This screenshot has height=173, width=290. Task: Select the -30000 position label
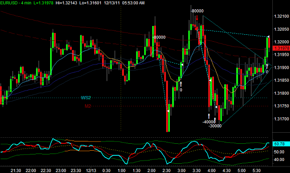click(215, 126)
